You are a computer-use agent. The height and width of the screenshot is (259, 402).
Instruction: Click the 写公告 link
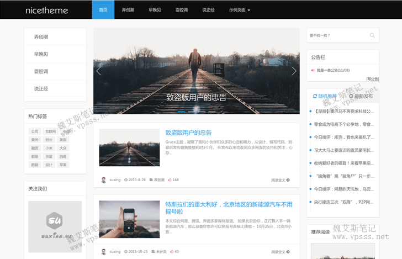pos(372,78)
